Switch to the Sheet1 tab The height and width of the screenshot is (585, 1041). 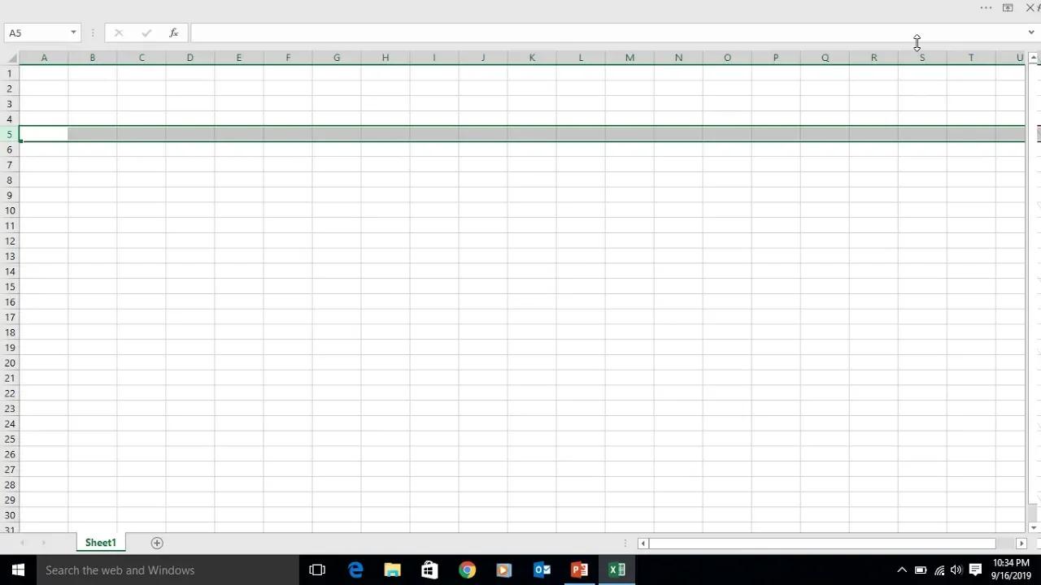(x=100, y=542)
